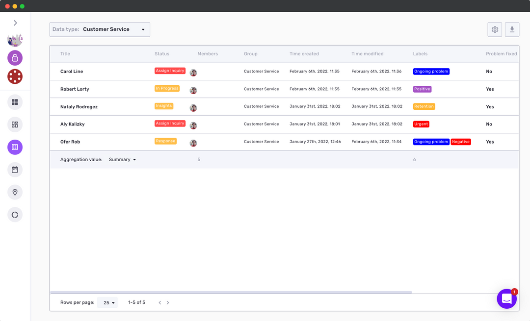This screenshot has height=321, width=530.
Task: Open the Data type Customer Service dropdown
Action: pos(100,29)
